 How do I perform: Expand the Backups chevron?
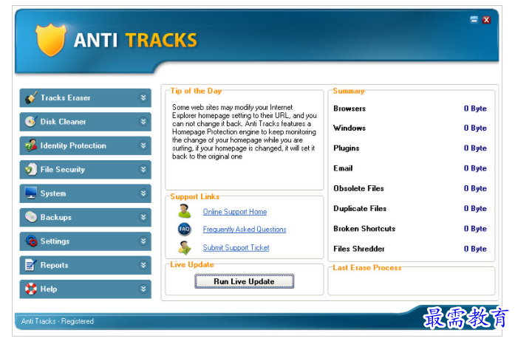tap(143, 217)
